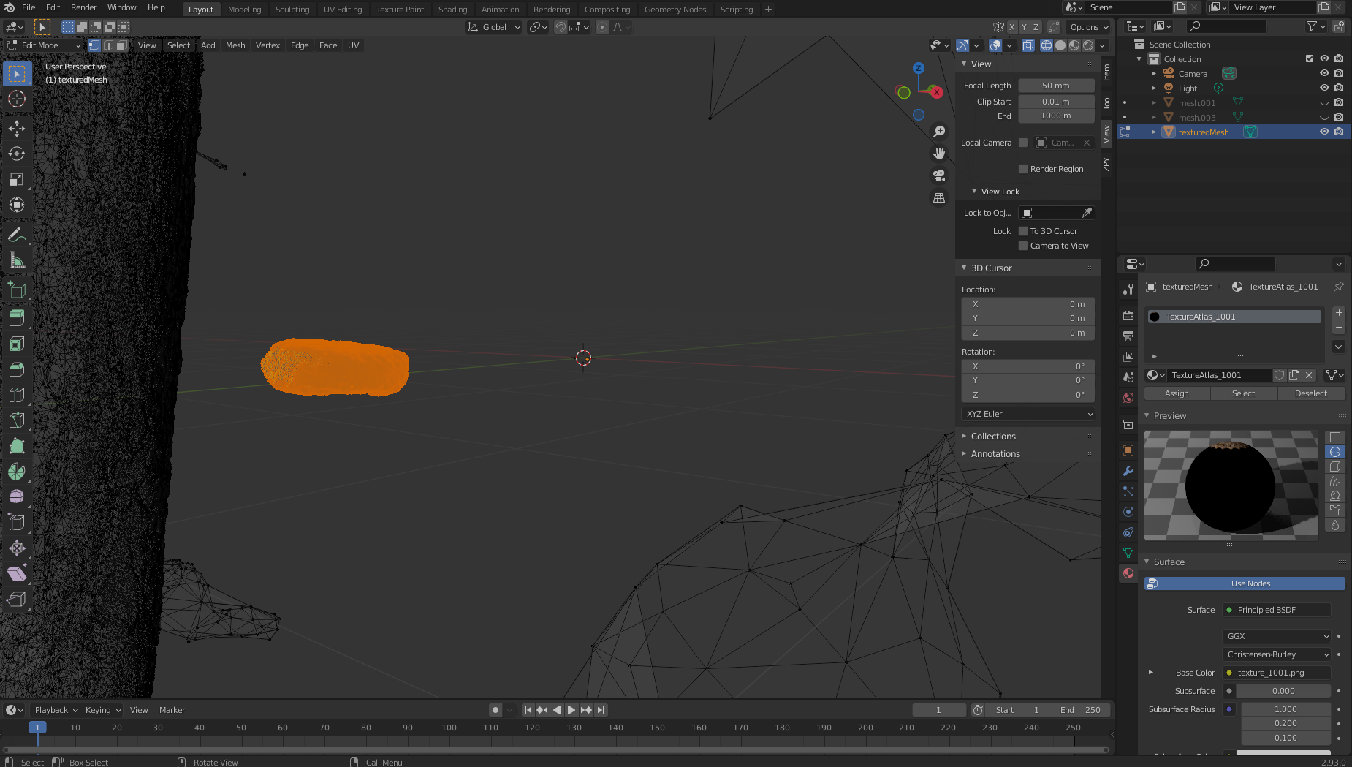Switch to the UV Editing workspace tab
This screenshot has height=767, width=1352.
point(343,10)
